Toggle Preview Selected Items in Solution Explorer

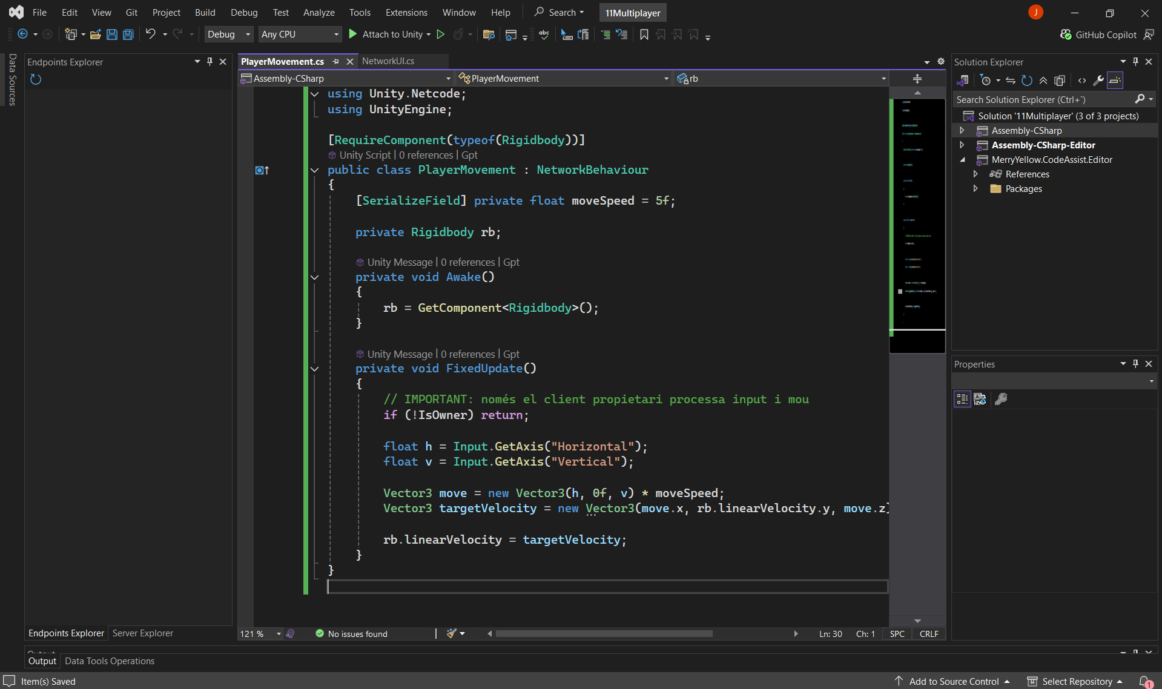[1115, 81]
